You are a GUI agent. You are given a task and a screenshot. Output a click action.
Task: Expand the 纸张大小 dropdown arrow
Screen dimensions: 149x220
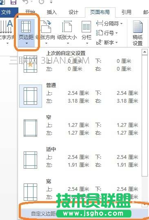68,44
